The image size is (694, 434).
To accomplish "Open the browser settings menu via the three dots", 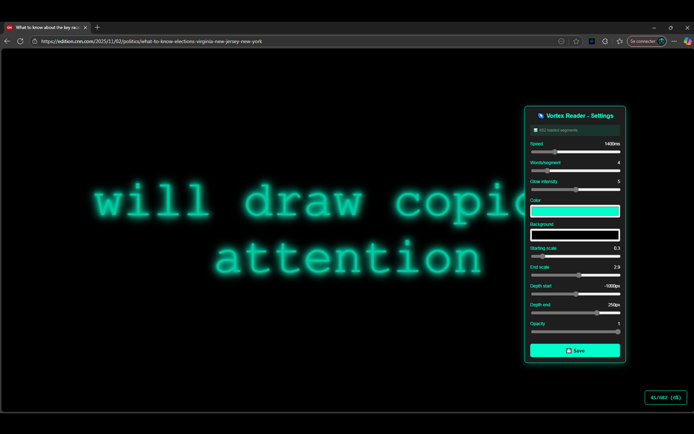I will [674, 41].
